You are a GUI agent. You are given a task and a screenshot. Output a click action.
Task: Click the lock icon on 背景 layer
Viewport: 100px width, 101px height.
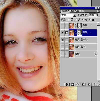click(95, 54)
